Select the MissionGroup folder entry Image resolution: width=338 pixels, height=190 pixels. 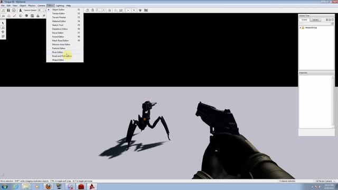(309, 28)
